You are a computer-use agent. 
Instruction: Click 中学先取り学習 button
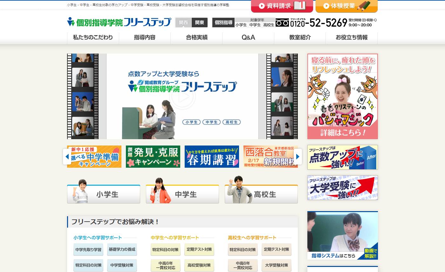[88, 249]
